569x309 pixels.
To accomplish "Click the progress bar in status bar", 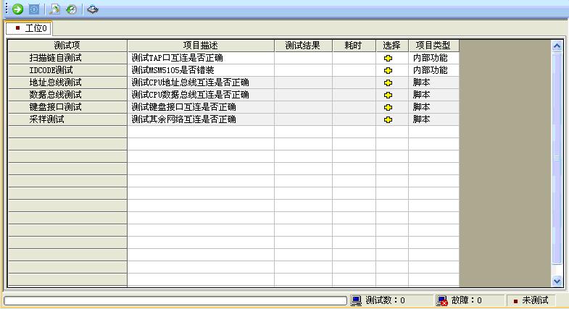I will [x=175, y=300].
